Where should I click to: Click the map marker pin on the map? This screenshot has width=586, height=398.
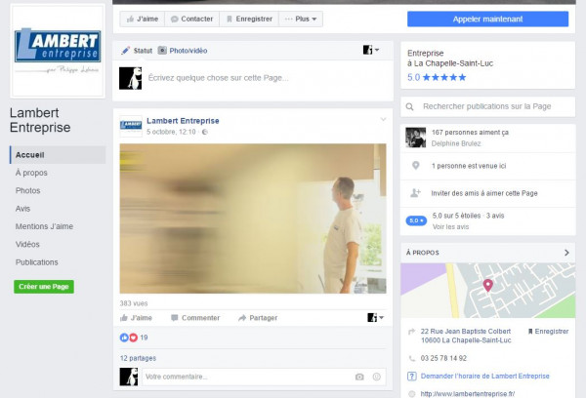[487, 285]
